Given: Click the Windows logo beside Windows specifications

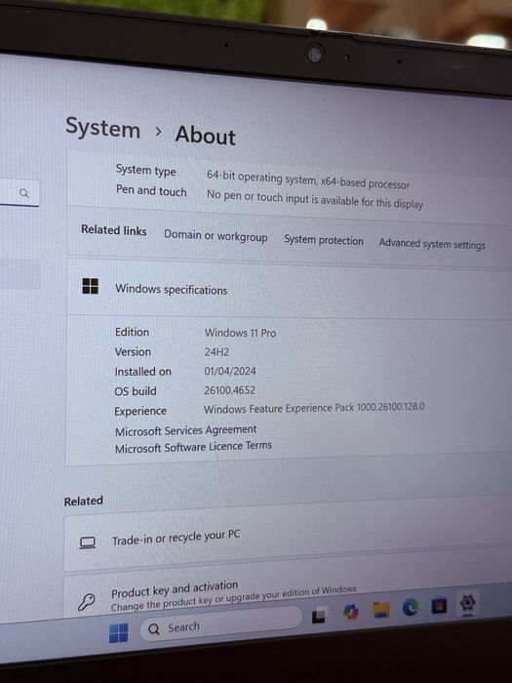Looking at the screenshot, I should pyautogui.click(x=90, y=286).
